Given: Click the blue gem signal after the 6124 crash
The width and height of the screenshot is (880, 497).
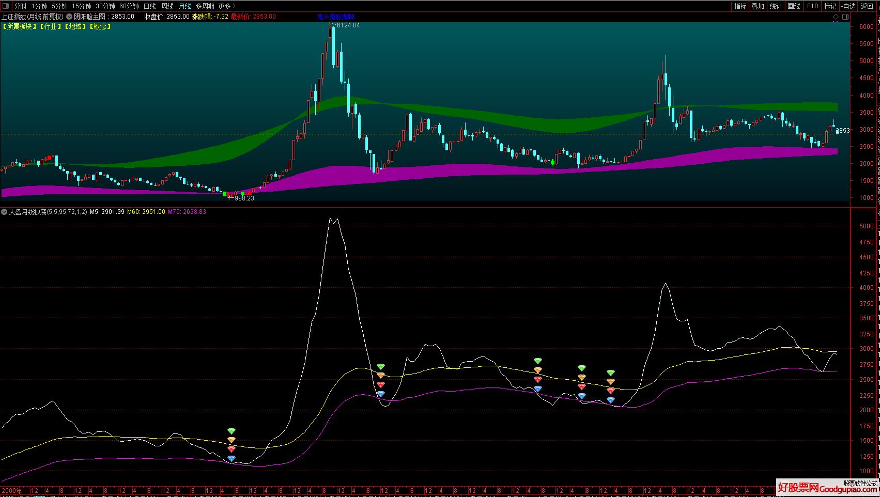Looking at the screenshot, I should (381, 394).
